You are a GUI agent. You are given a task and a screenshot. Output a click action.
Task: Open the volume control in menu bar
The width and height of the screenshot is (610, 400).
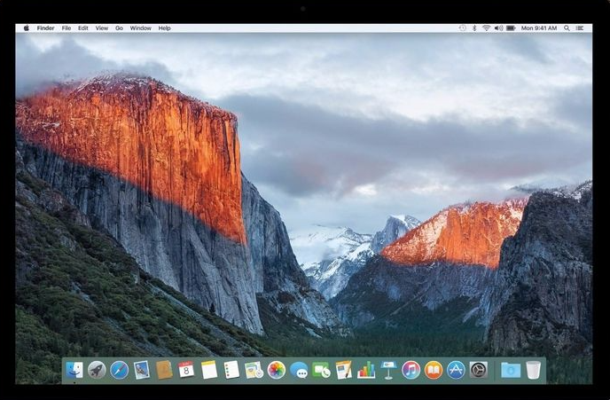[497, 28]
